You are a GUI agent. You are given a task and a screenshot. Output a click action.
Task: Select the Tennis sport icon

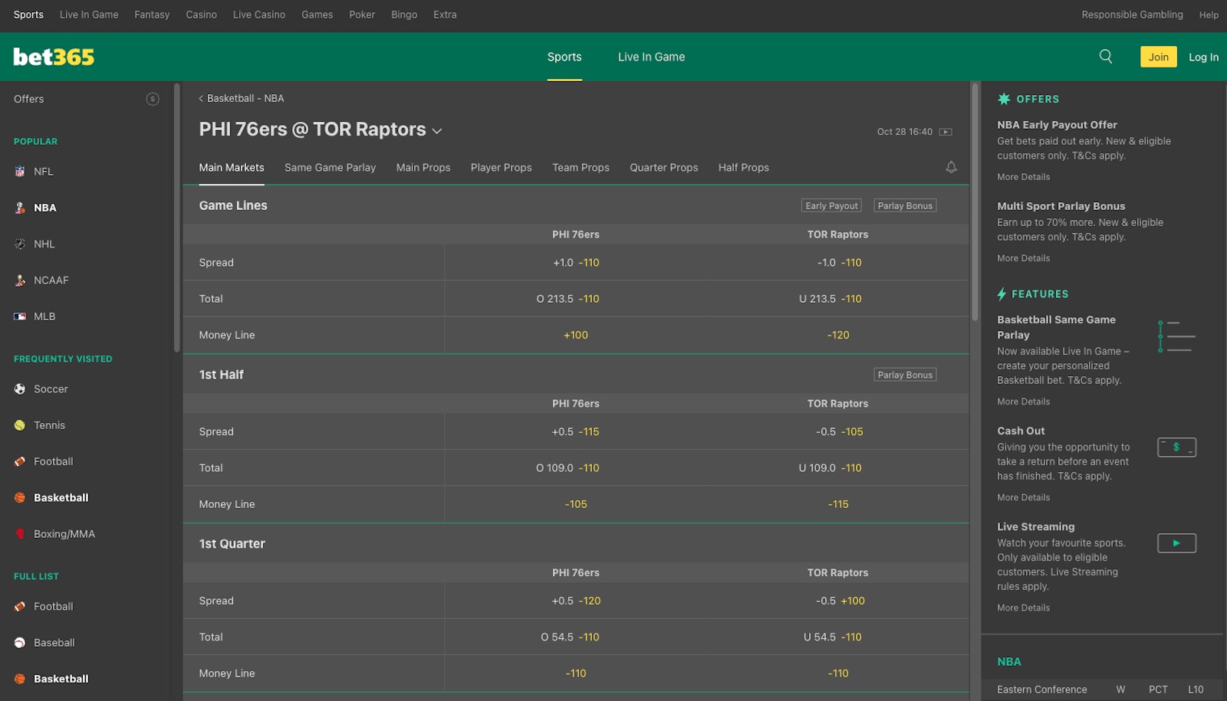[19, 424]
